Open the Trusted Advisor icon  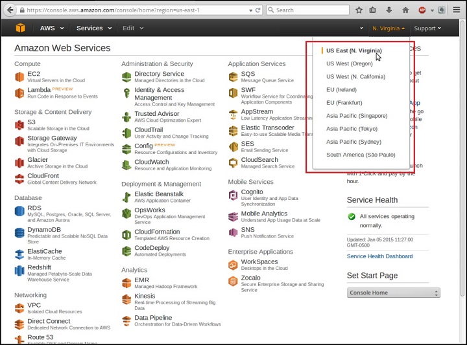[x=126, y=117]
